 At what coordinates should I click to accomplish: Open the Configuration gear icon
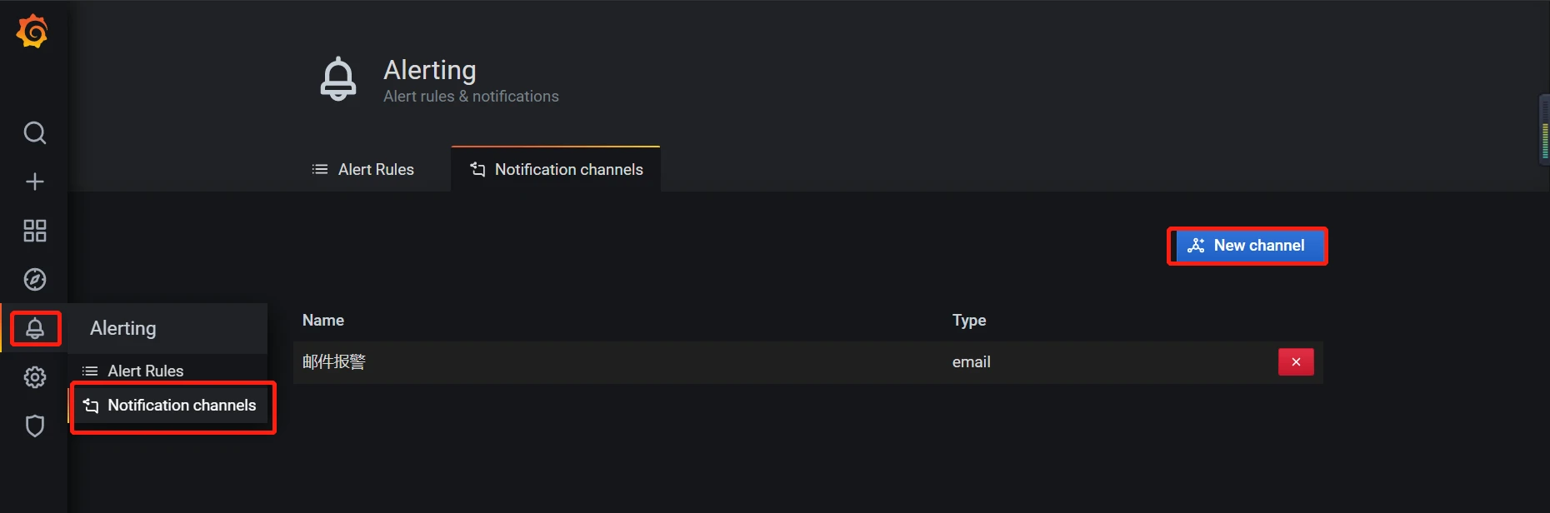[x=34, y=377]
